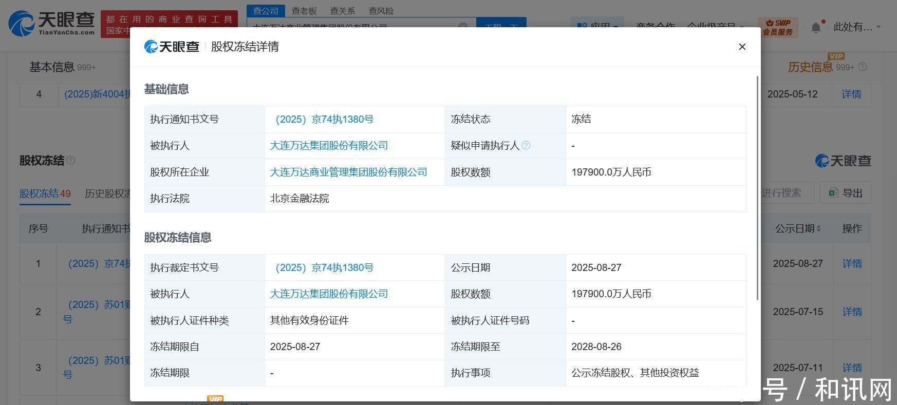The height and width of the screenshot is (405, 897).
Task: Open 详情 for the 2025-08-27 row
Action: coord(852,264)
